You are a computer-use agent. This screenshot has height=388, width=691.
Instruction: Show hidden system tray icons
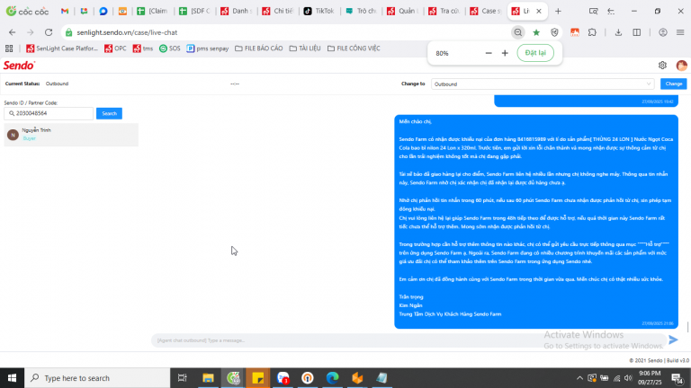click(x=579, y=378)
